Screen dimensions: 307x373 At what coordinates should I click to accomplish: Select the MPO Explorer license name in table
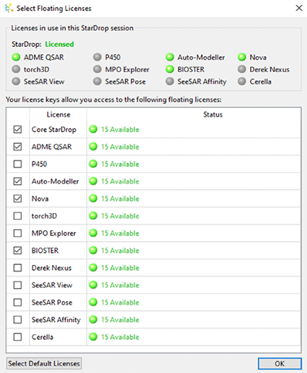click(x=54, y=233)
